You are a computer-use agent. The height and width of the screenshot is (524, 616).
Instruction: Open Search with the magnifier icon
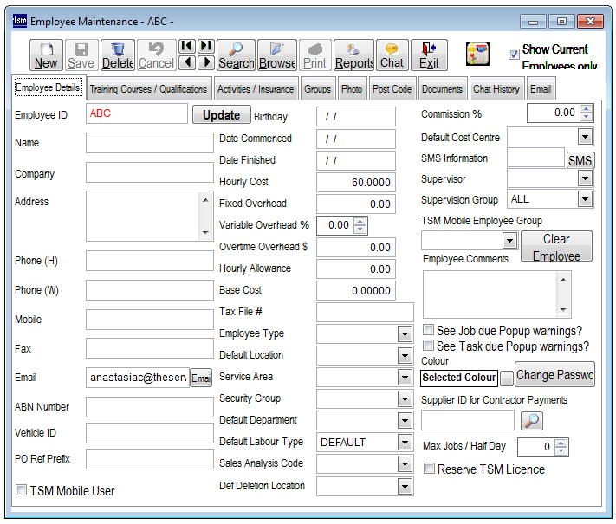tap(236, 55)
